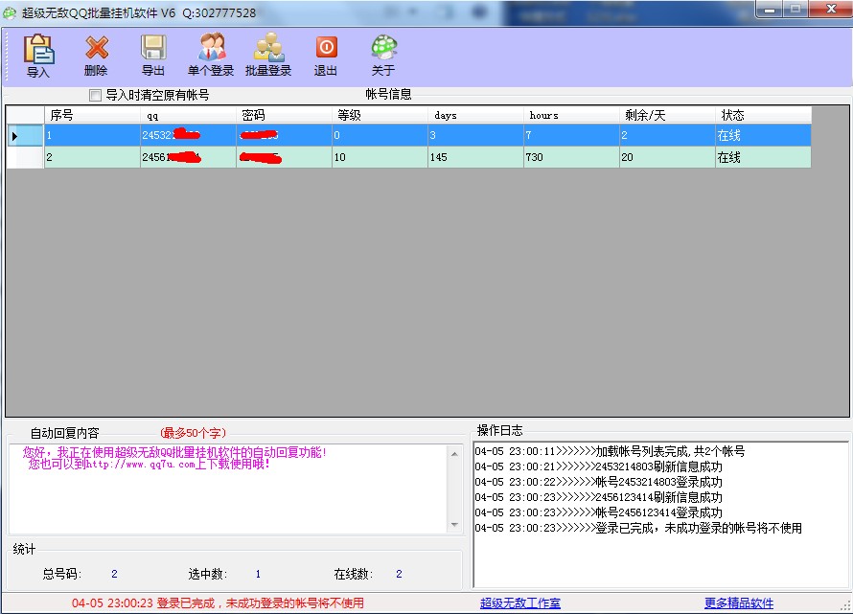Sort by the 序号 column header
This screenshot has width=853, height=614.
[x=92, y=115]
